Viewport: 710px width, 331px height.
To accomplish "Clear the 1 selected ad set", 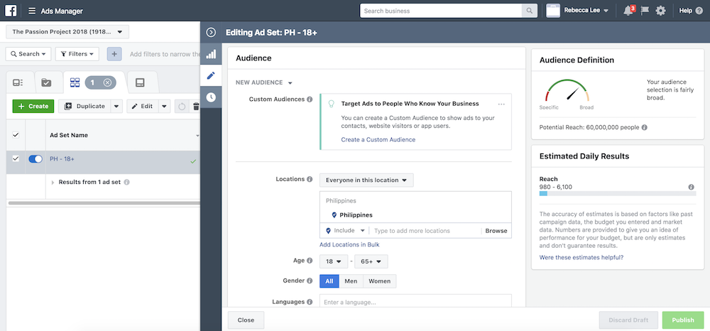I will [107, 82].
